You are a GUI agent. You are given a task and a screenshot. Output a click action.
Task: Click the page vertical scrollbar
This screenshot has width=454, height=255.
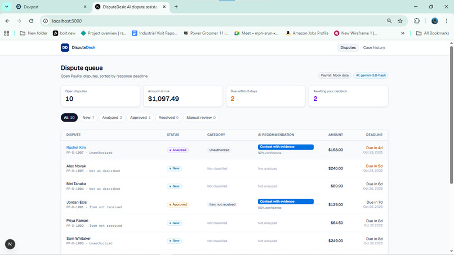[x=451, y=115]
